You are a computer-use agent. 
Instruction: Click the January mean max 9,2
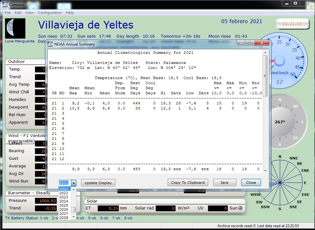pyautogui.click(x=76, y=103)
